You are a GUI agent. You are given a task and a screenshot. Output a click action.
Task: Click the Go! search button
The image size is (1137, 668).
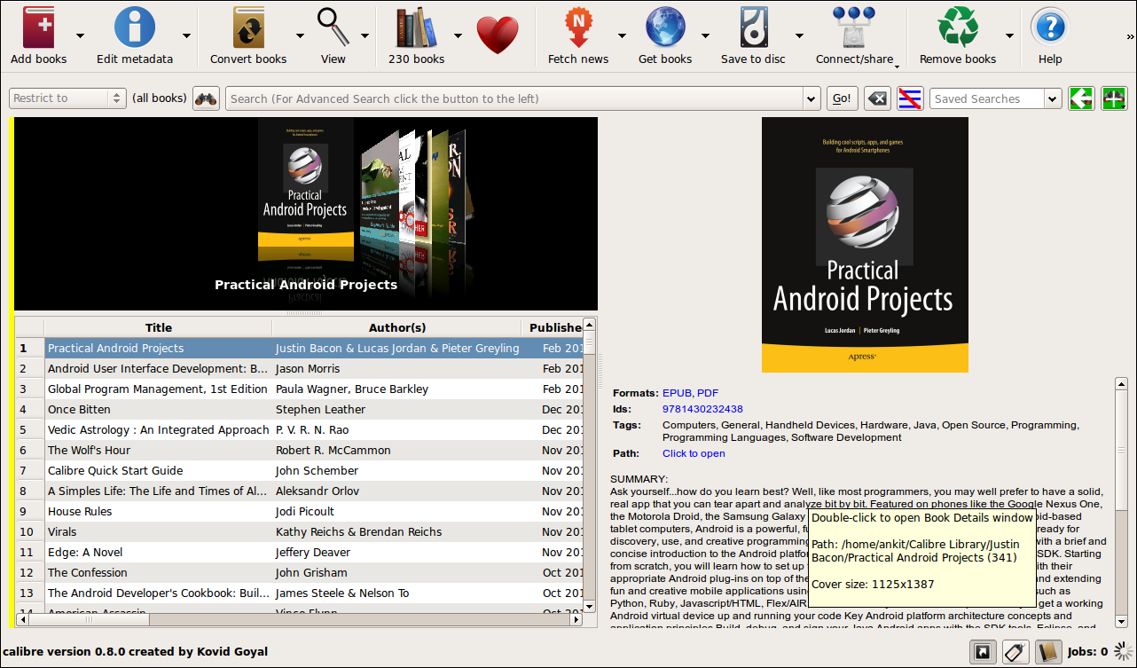843,98
